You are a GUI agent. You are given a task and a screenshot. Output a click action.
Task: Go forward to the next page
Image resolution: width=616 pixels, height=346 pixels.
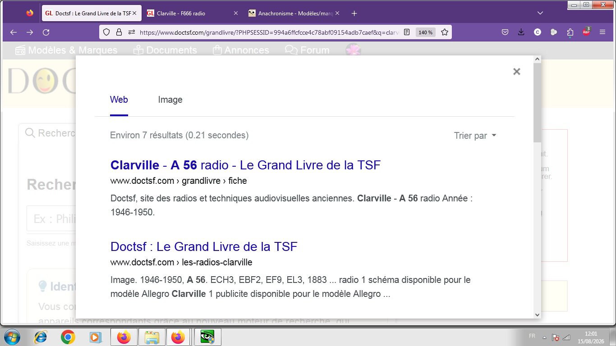point(30,32)
